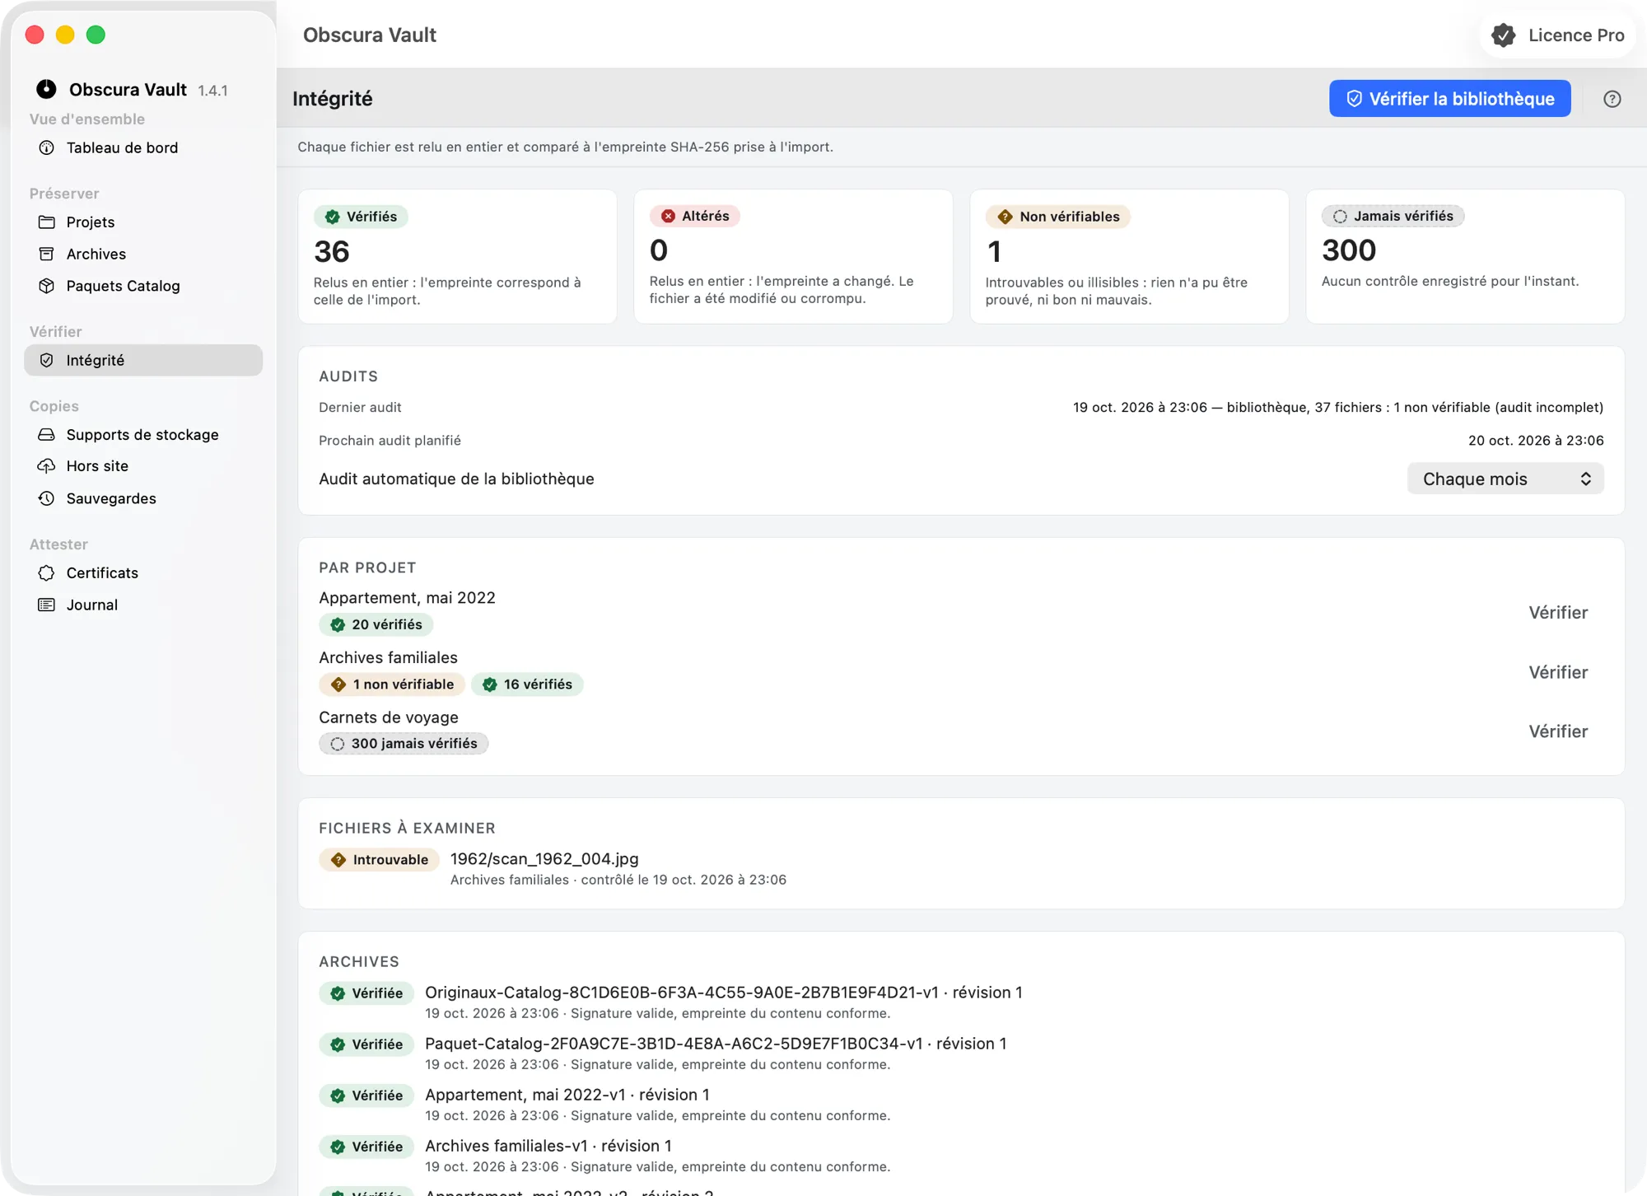Viewport: 1647px width, 1196px height.
Task: Select Hors site in sidebar
Action: (143, 465)
